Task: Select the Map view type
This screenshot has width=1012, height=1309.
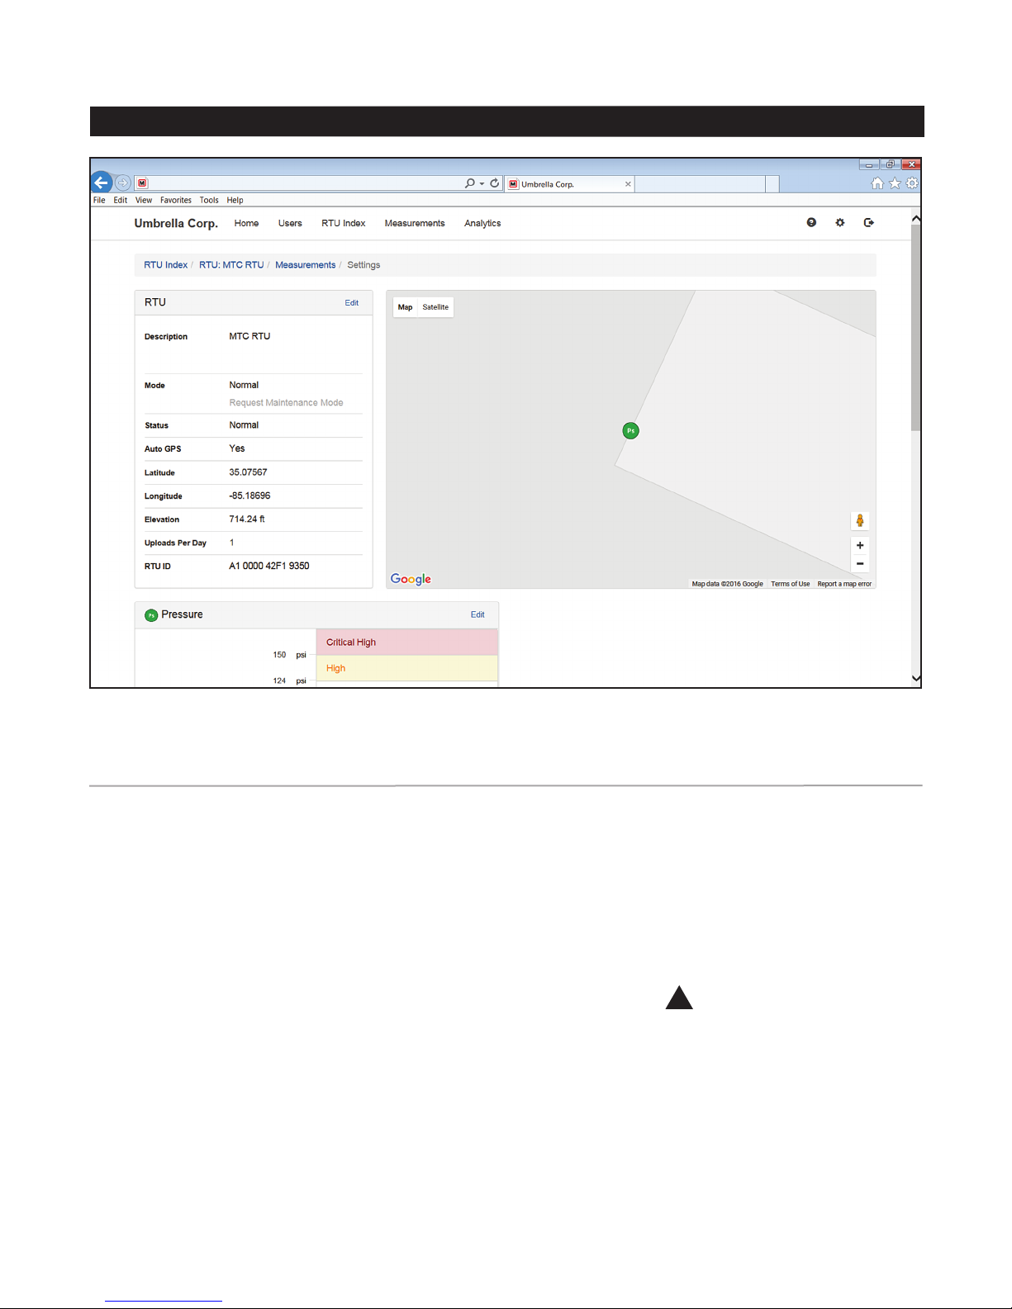Action: point(405,307)
